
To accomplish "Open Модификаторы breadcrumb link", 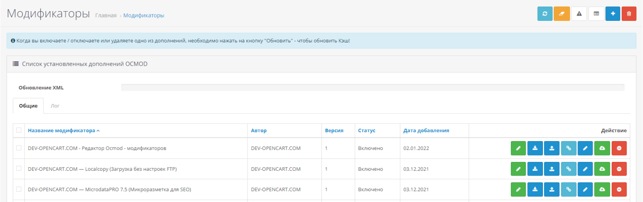I will click(x=143, y=15).
